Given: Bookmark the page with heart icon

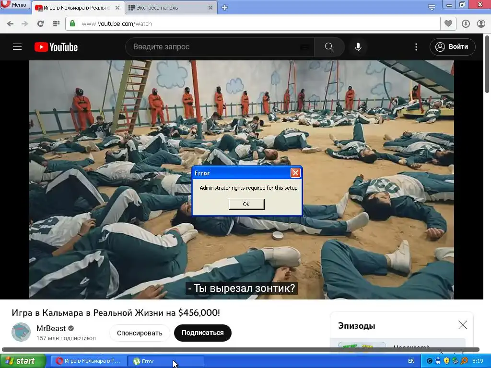Looking at the screenshot, I should pyautogui.click(x=448, y=23).
